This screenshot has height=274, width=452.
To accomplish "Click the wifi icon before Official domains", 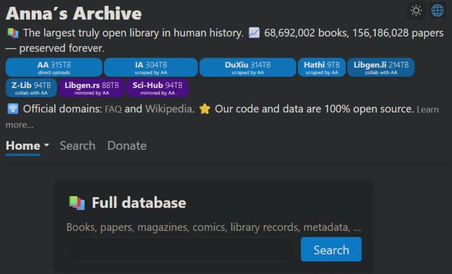I will pos(13,109).
